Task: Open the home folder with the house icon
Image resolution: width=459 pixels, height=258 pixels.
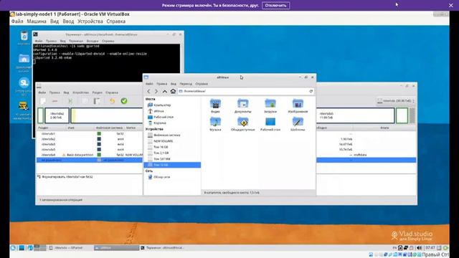Action: [x=173, y=91]
